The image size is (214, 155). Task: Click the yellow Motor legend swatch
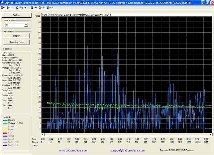click(4, 130)
